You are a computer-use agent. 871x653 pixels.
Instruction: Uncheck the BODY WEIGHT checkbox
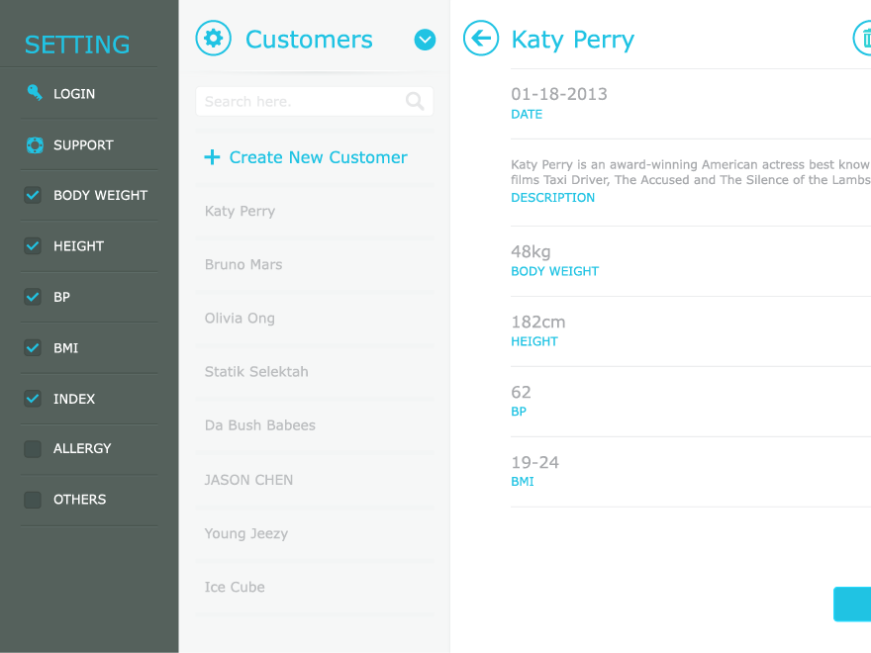[x=33, y=195]
